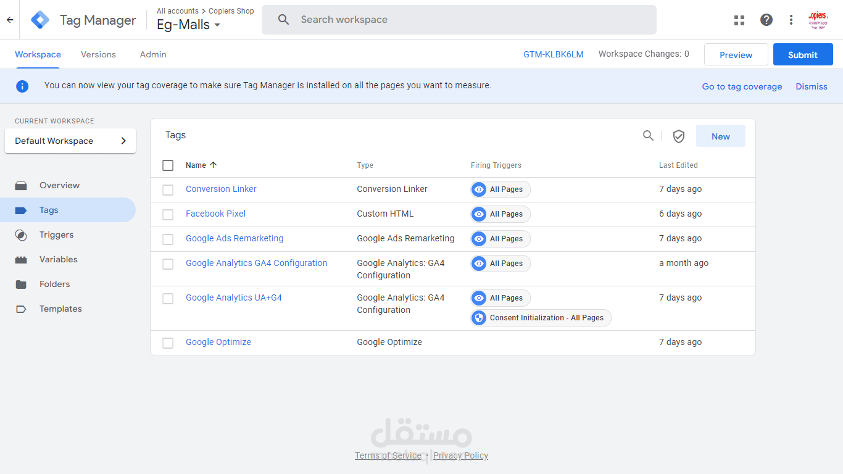The height and width of the screenshot is (474, 843).
Task: Click the shield icon in Tags header
Action: coord(679,136)
